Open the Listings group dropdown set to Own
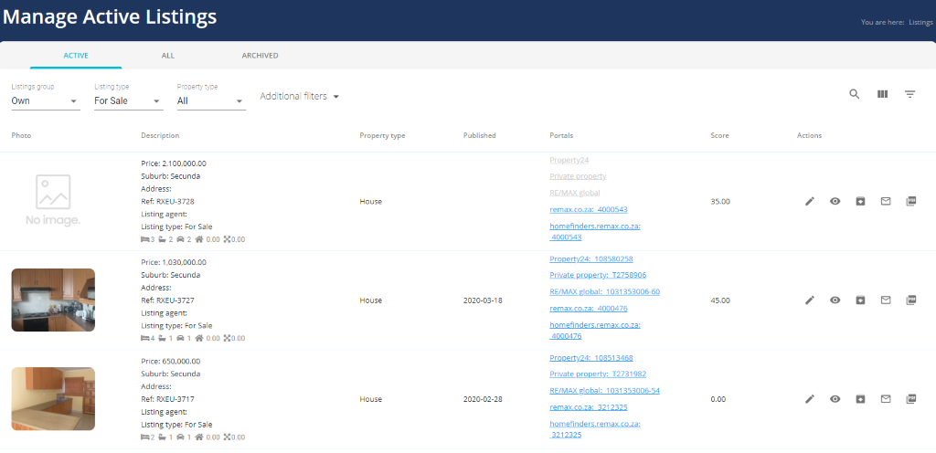Viewport: 936px width, 453px height. coord(46,100)
